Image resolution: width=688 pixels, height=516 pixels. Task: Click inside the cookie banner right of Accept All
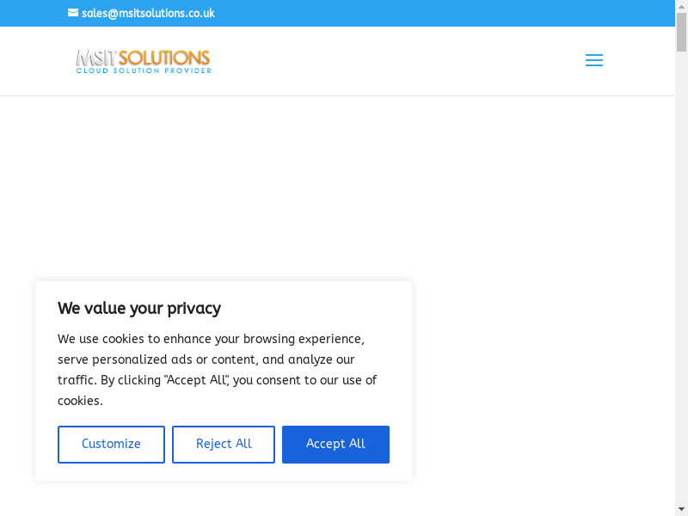(x=401, y=445)
